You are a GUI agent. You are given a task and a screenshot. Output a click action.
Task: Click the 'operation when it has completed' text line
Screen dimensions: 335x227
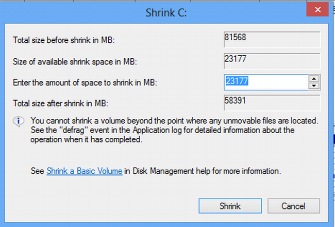point(85,139)
